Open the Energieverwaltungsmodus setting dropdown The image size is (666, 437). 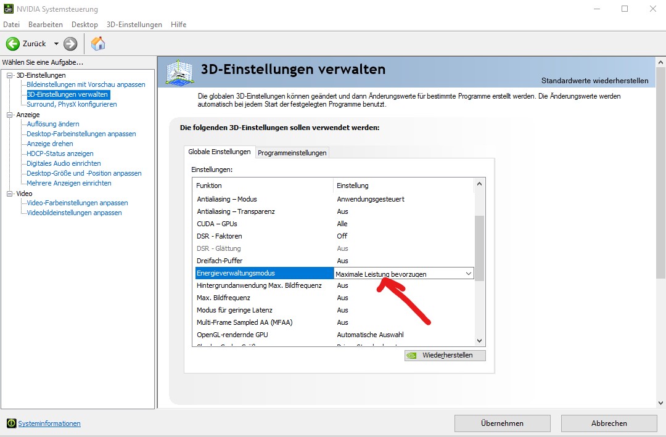coord(469,272)
